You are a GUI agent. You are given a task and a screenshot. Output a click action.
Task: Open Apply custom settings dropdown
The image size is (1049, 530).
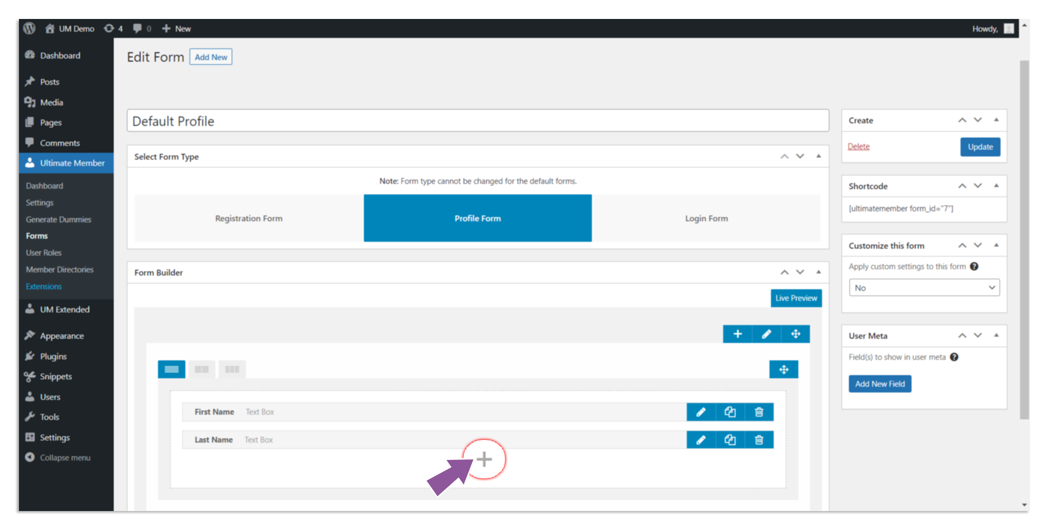(x=924, y=288)
